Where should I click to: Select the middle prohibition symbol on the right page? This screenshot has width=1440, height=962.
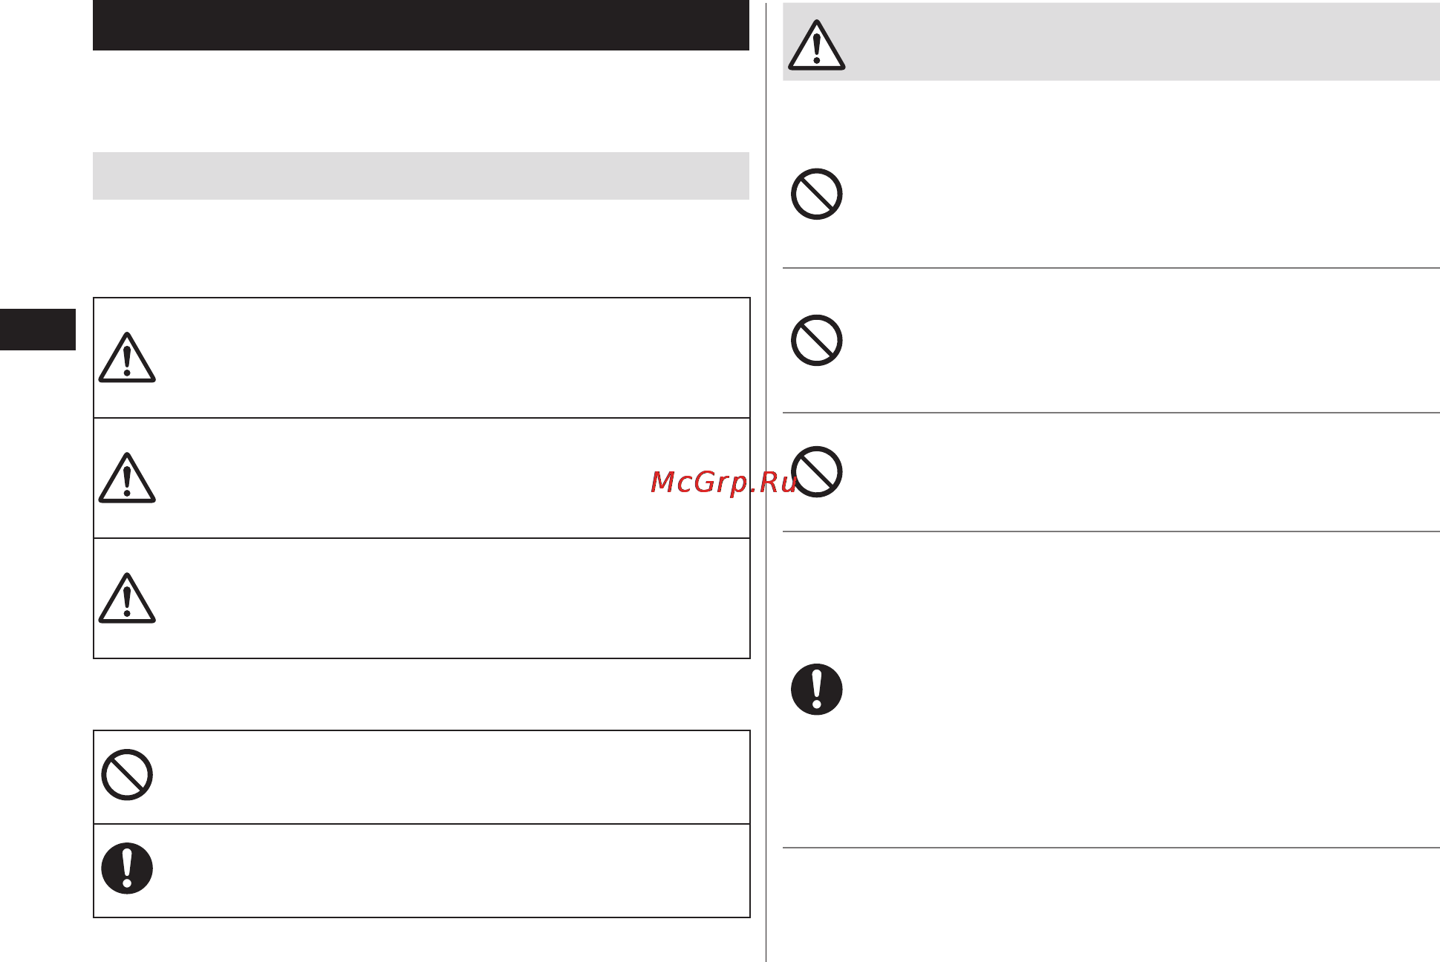click(x=816, y=341)
